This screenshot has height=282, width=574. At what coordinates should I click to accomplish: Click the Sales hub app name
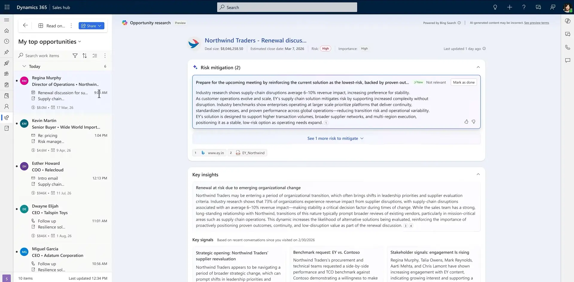coord(61,7)
